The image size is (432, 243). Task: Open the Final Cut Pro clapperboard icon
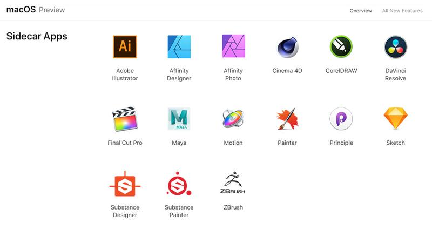click(x=125, y=119)
